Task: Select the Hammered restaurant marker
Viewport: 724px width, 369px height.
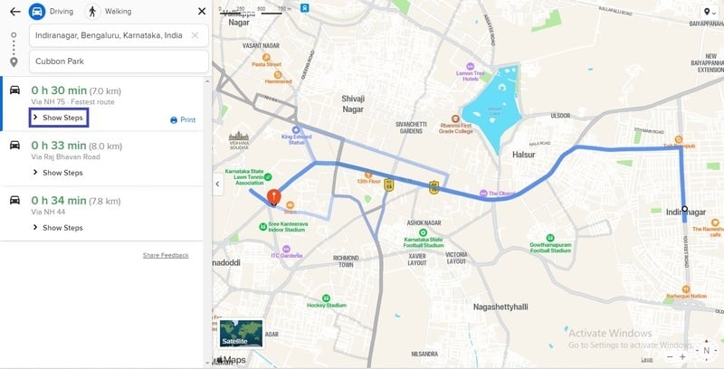Action: point(278,75)
